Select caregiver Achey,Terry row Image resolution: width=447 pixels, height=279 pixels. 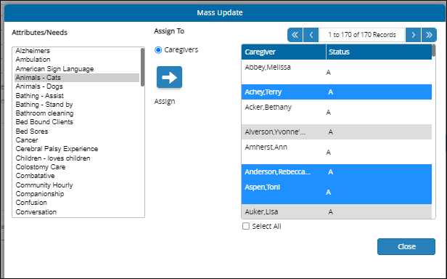[x=337, y=92]
